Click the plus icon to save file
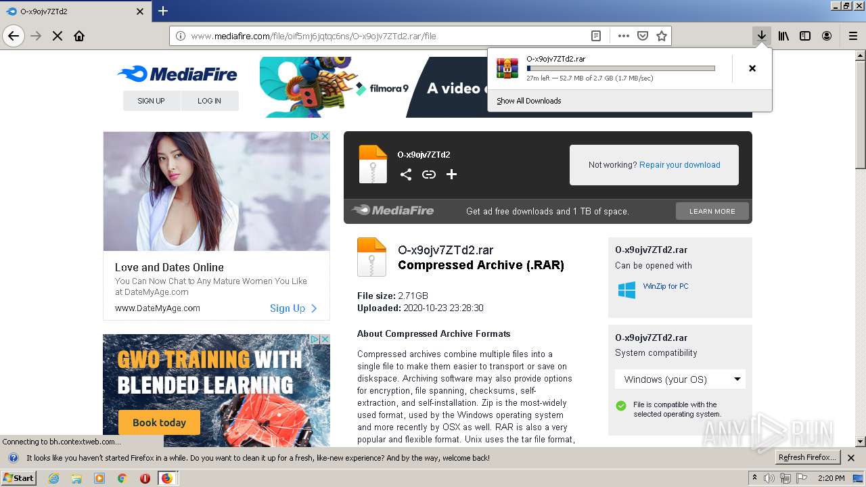This screenshot has width=866, height=487. click(451, 175)
